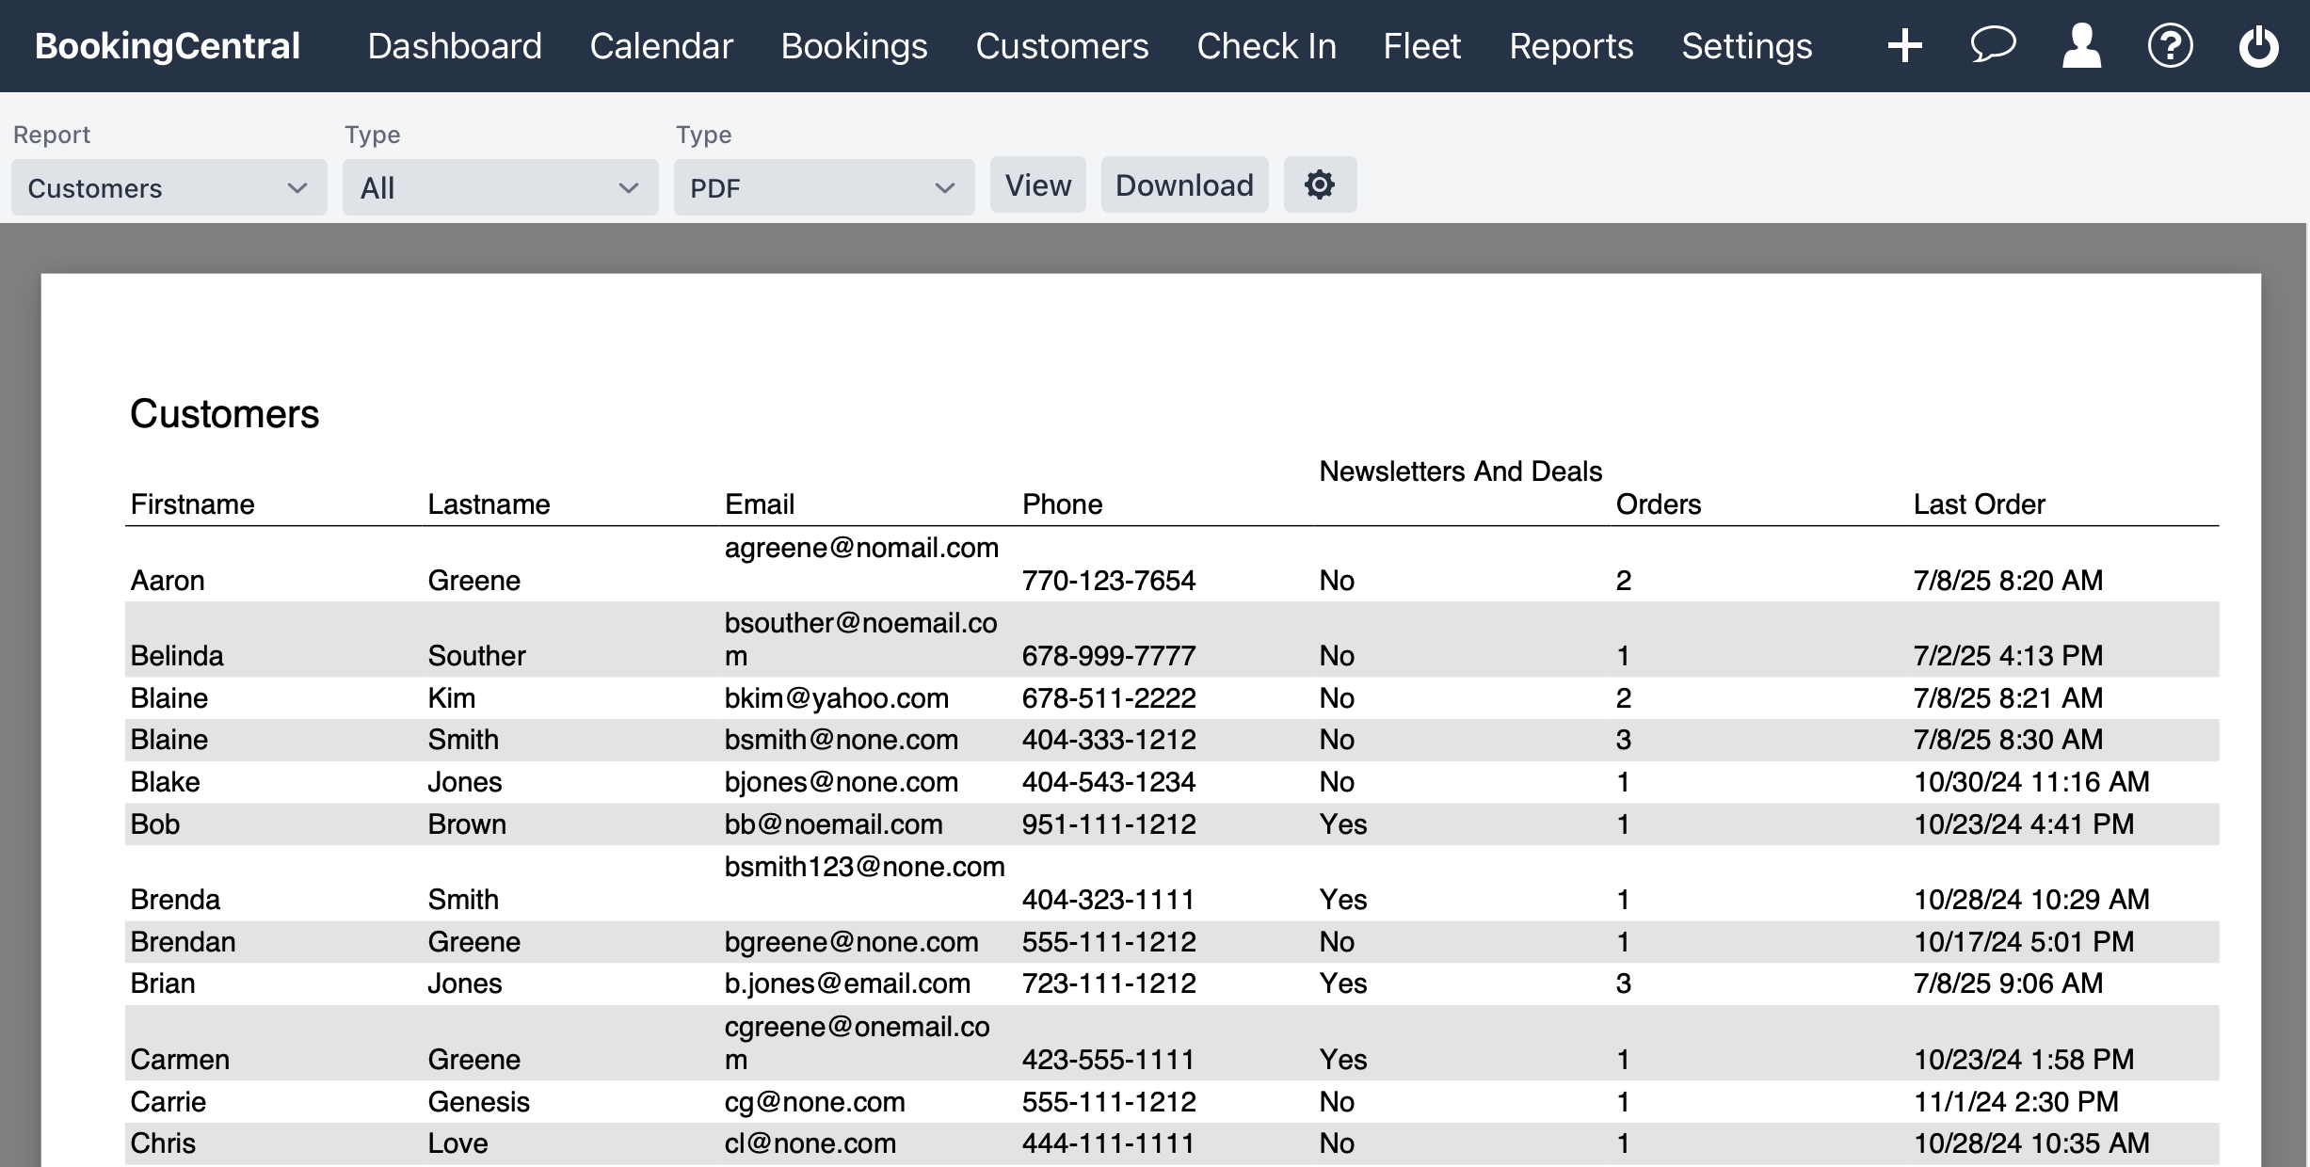Image resolution: width=2310 pixels, height=1167 pixels.
Task: Click the Orders column header
Action: [1659, 504]
